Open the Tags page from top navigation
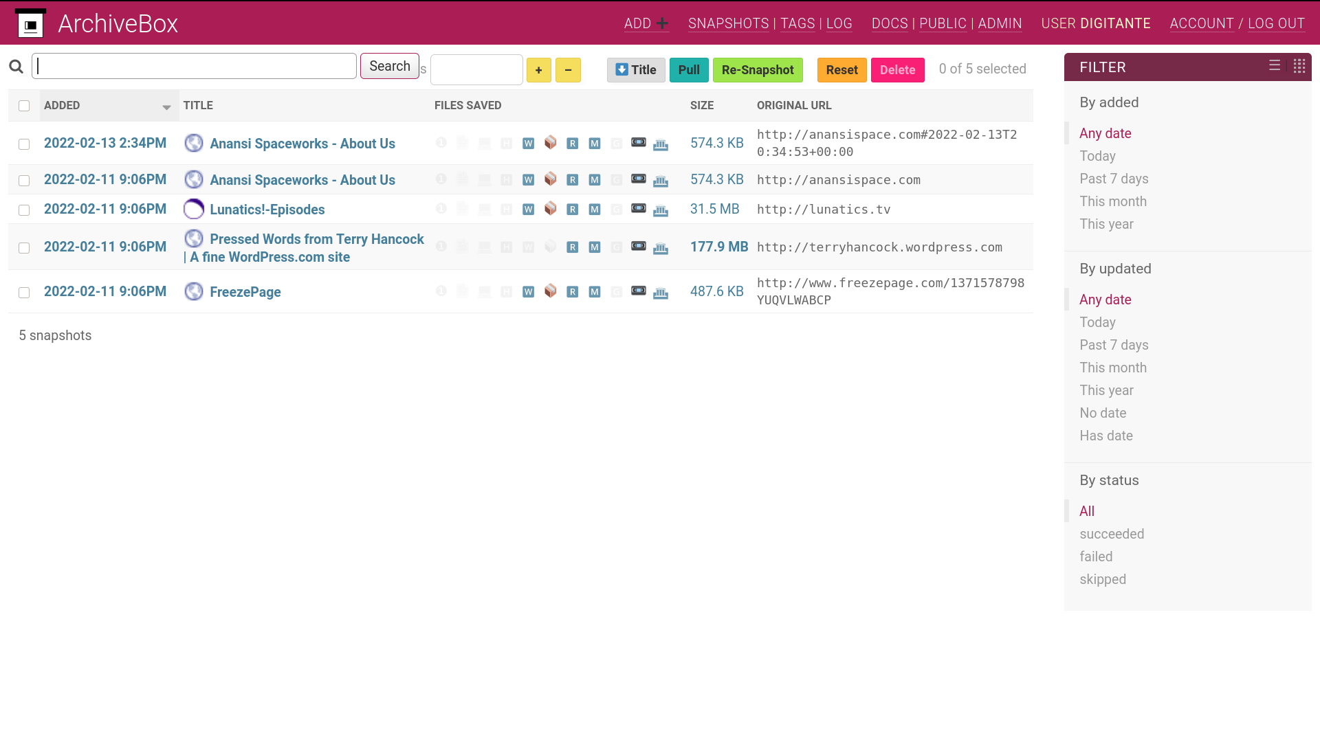The image size is (1320, 742). (x=797, y=24)
